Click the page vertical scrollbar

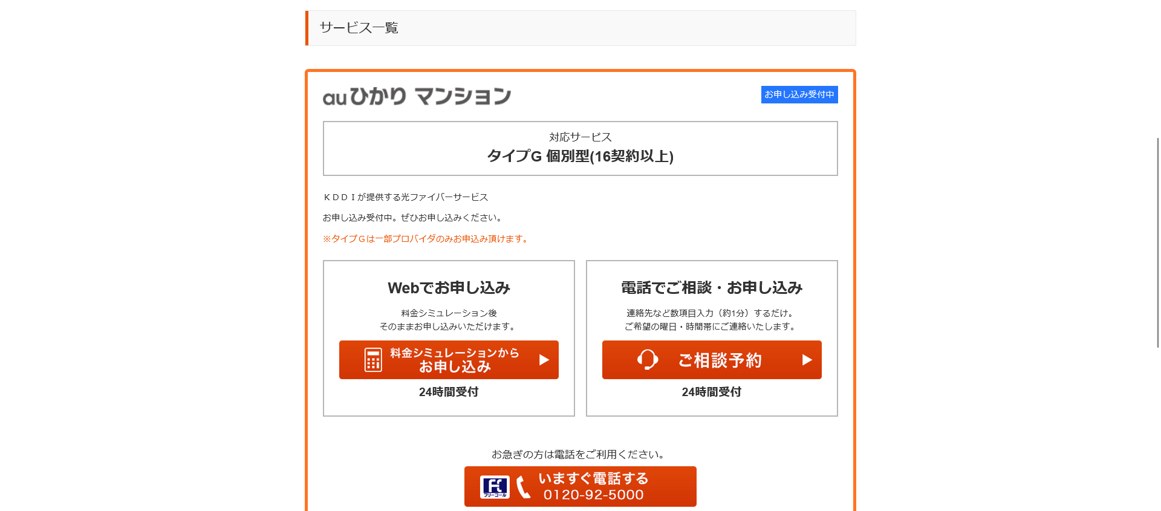[1158, 242]
